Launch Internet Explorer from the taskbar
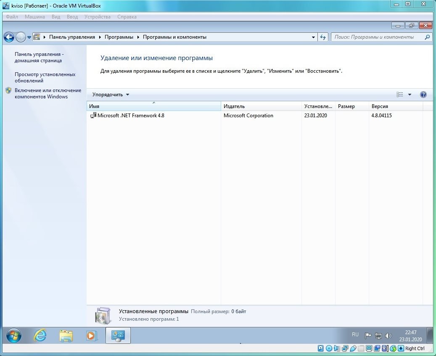 coord(40,335)
